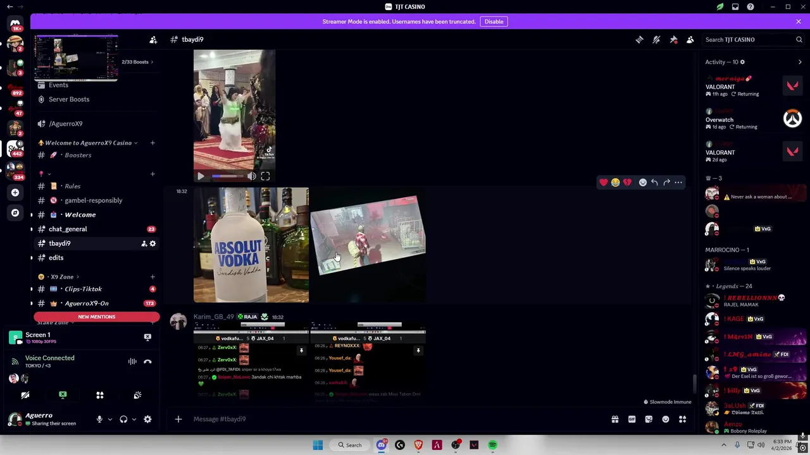
Task: Collapse Welcome to AguerroX9 Casino category
Action: [88, 143]
